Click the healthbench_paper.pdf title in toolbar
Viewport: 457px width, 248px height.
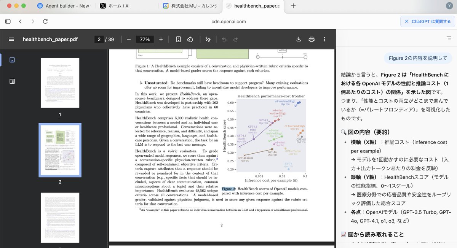point(50,39)
